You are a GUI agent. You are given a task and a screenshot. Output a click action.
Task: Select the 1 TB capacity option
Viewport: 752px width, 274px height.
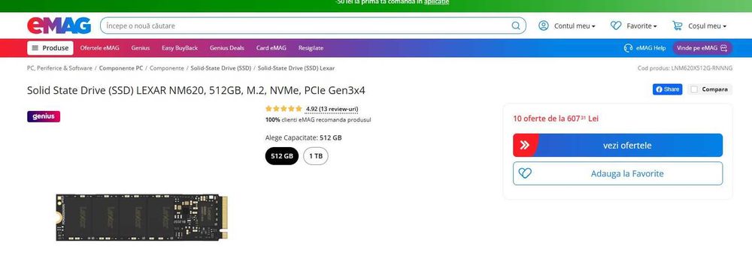(316, 156)
